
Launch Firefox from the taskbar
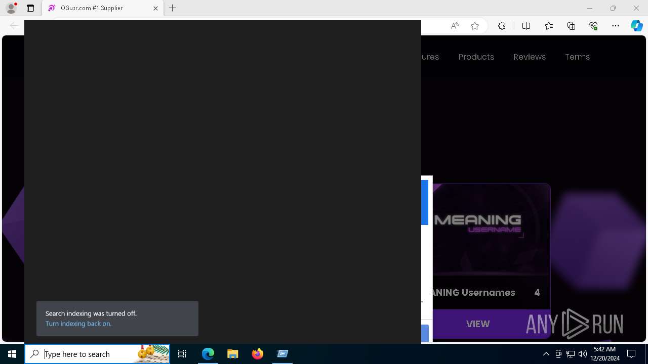258,354
